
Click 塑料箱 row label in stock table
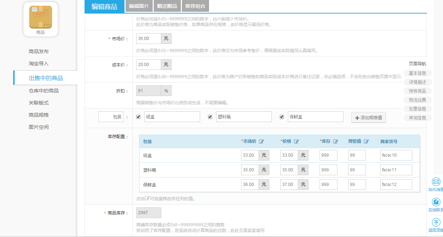150,170
